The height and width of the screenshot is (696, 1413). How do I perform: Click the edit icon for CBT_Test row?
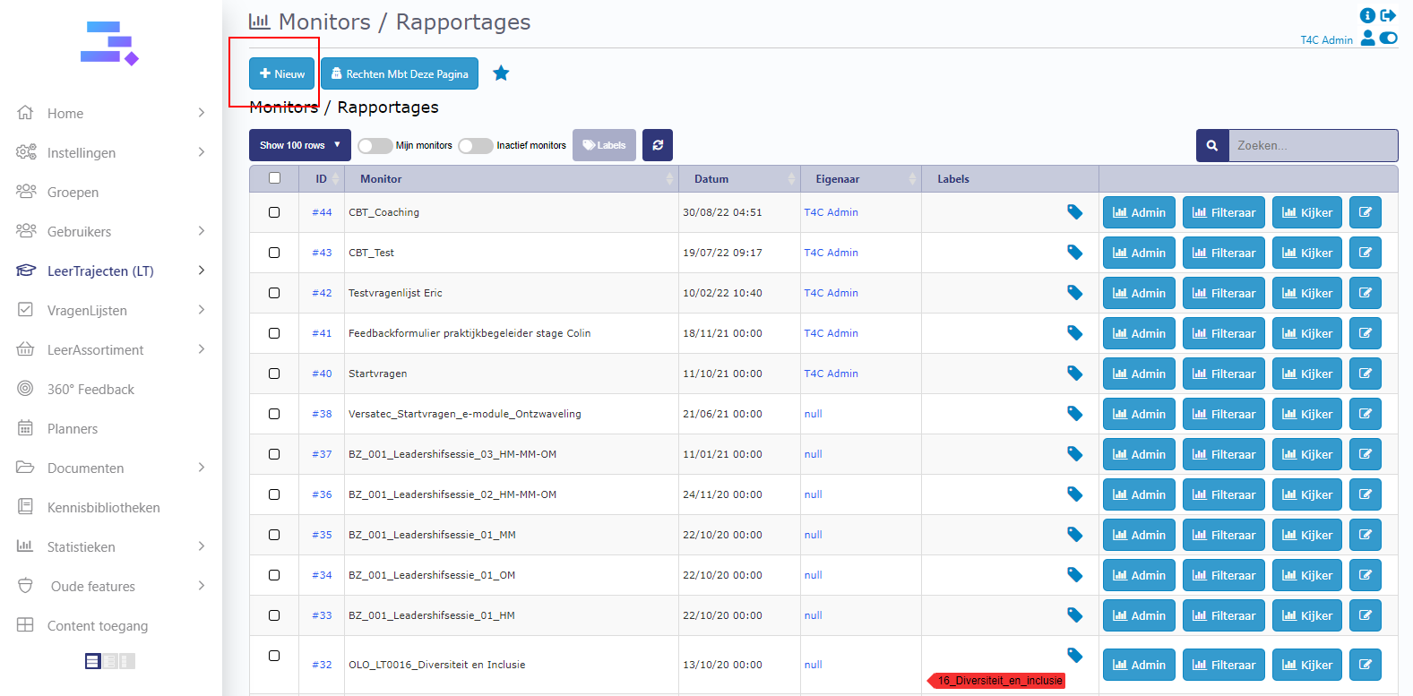coord(1365,253)
